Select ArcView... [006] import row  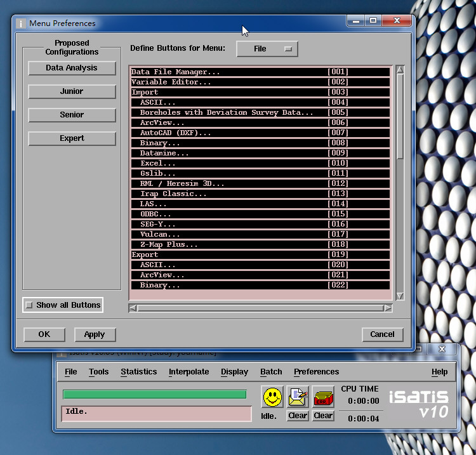pos(260,122)
